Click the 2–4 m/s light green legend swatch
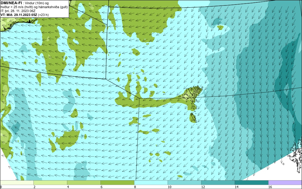The image size is (302, 189). click(50, 182)
